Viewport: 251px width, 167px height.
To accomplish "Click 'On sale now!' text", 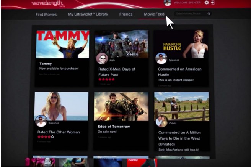I will 107,132.
